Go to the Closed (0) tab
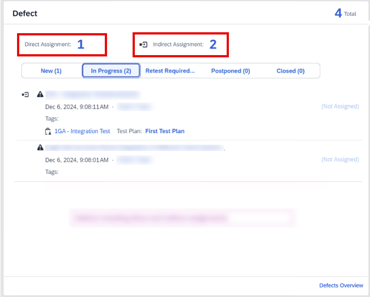Image resolution: width=370 pixels, height=297 pixels. pos(290,71)
